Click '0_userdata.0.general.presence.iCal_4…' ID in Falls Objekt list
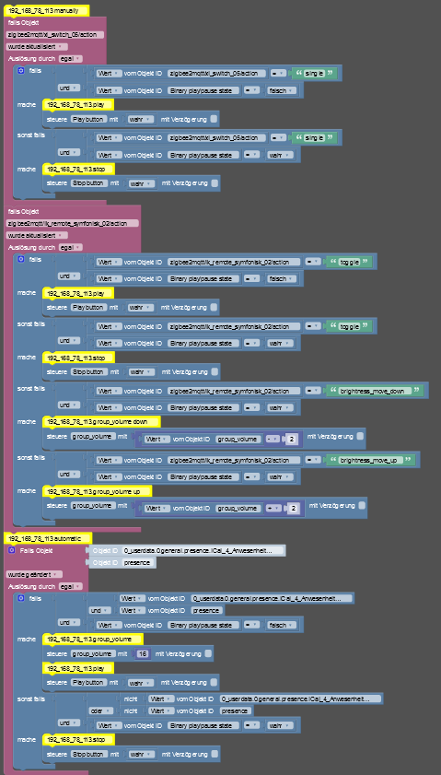Image resolution: width=441 pixels, height=775 pixels. 203,550
